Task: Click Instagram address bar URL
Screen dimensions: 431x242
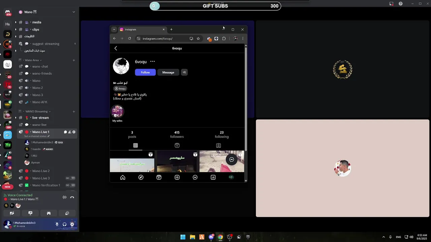Action: click(158, 39)
